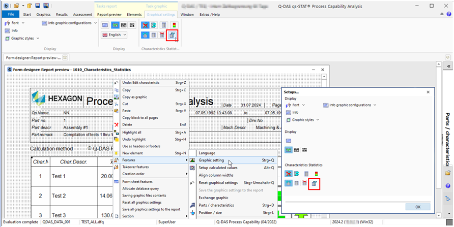Open the Extras / Help tab

click(210, 14)
